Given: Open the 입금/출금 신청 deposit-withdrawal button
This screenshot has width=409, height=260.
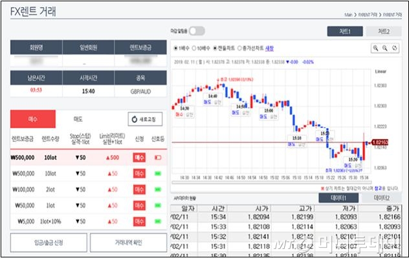Looking at the screenshot, I should click(x=49, y=243).
